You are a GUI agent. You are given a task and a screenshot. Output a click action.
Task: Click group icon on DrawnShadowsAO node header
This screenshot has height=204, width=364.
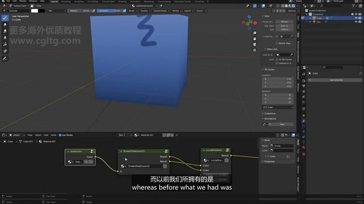[x=166, y=151]
